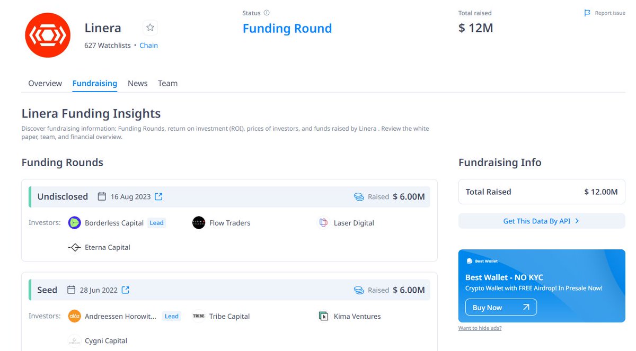Click the Status info icon
Screen dimensions: 636x351
coord(267,13)
